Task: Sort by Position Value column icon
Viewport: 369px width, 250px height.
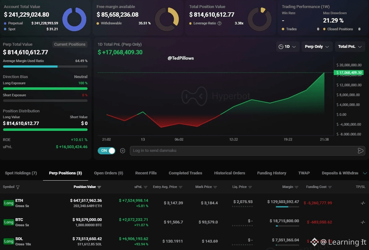Action: click(99, 187)
